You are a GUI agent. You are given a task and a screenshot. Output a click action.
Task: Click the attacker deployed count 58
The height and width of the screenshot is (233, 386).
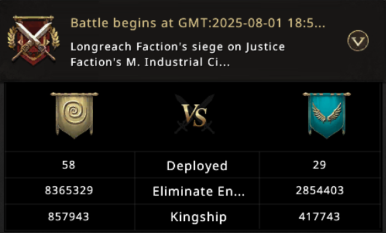click(69, 165)
